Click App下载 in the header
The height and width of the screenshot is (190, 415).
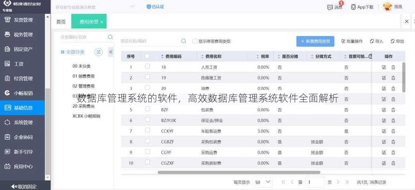pyautogui.click(x=362, y=7)
